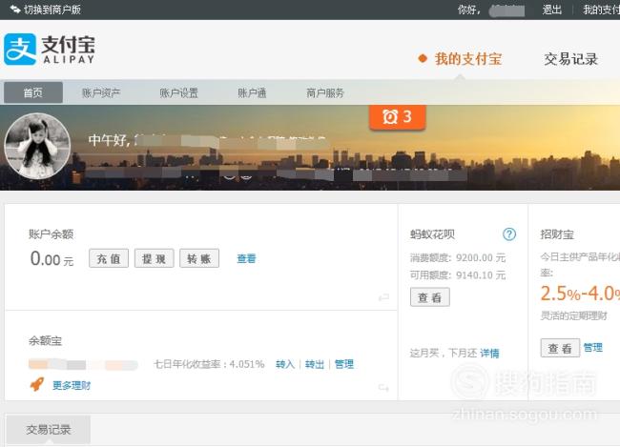The image size is (620, 447).
Task: Open the alarm reminder badge showing 3
Action: coord(398,117)
